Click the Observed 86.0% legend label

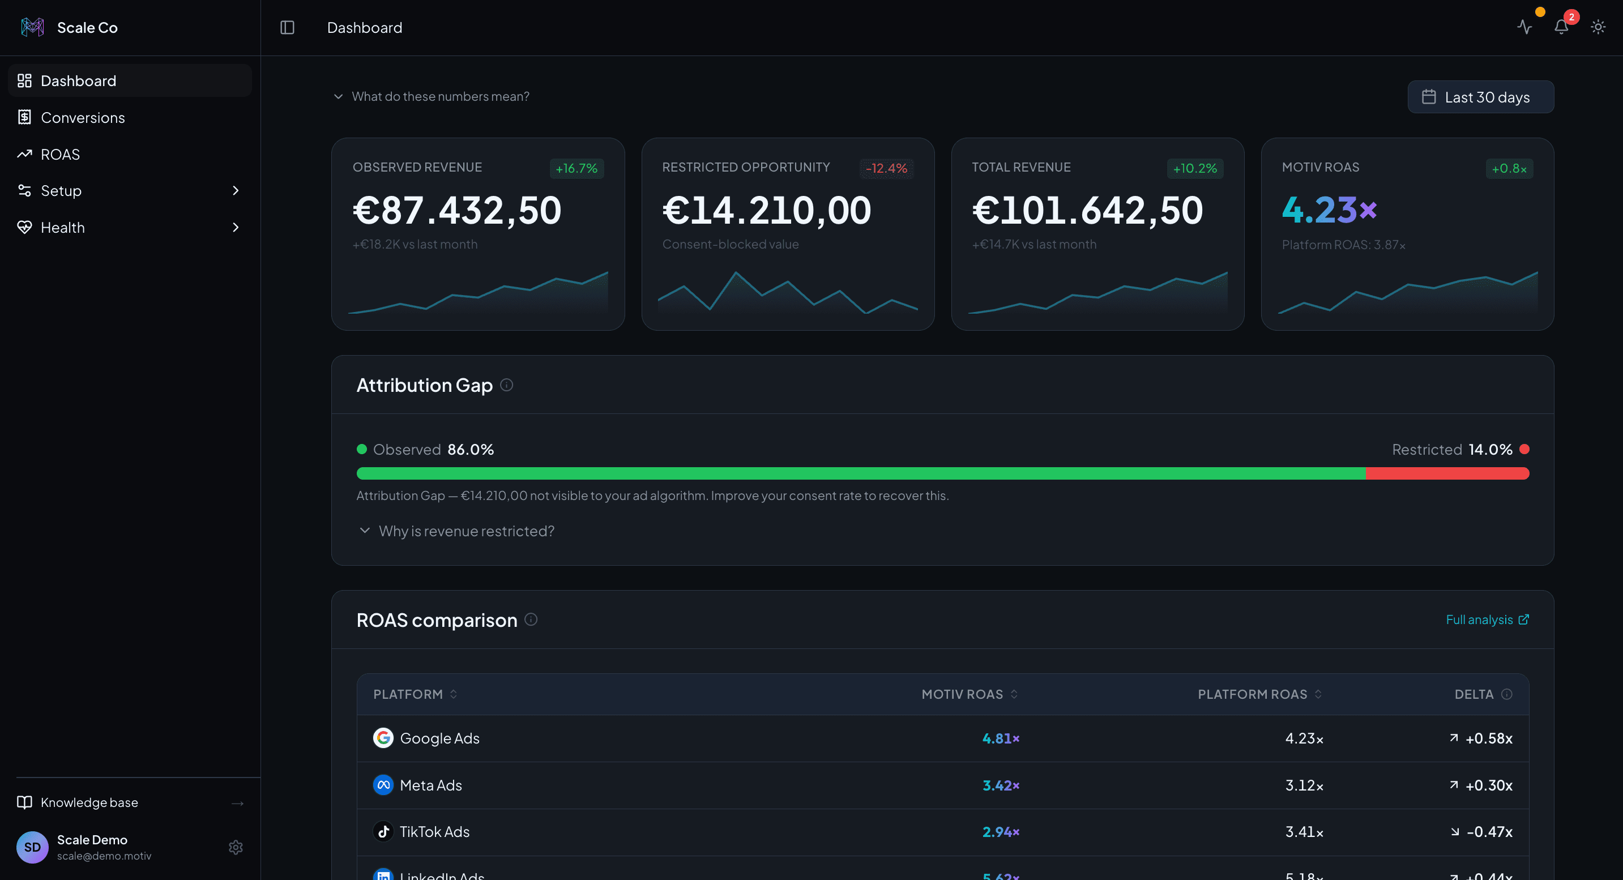425,449
